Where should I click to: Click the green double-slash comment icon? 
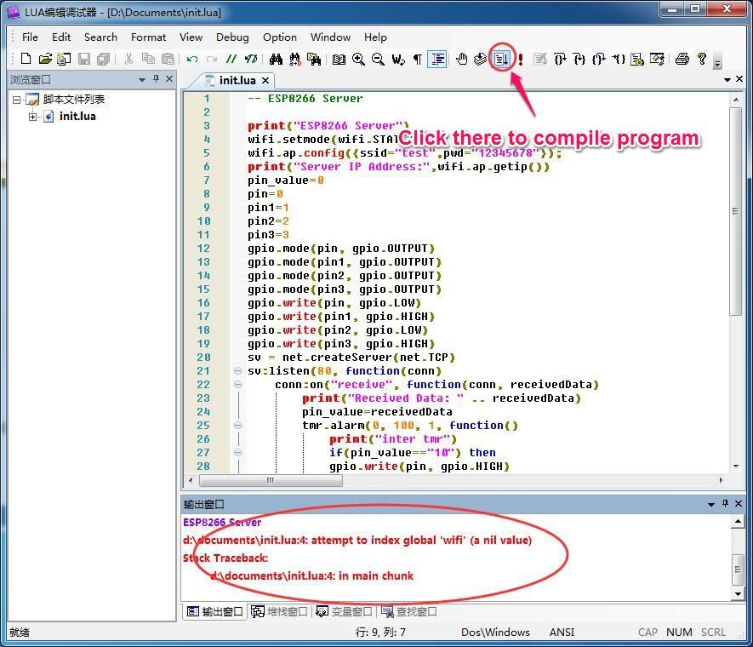coord(231,59)
